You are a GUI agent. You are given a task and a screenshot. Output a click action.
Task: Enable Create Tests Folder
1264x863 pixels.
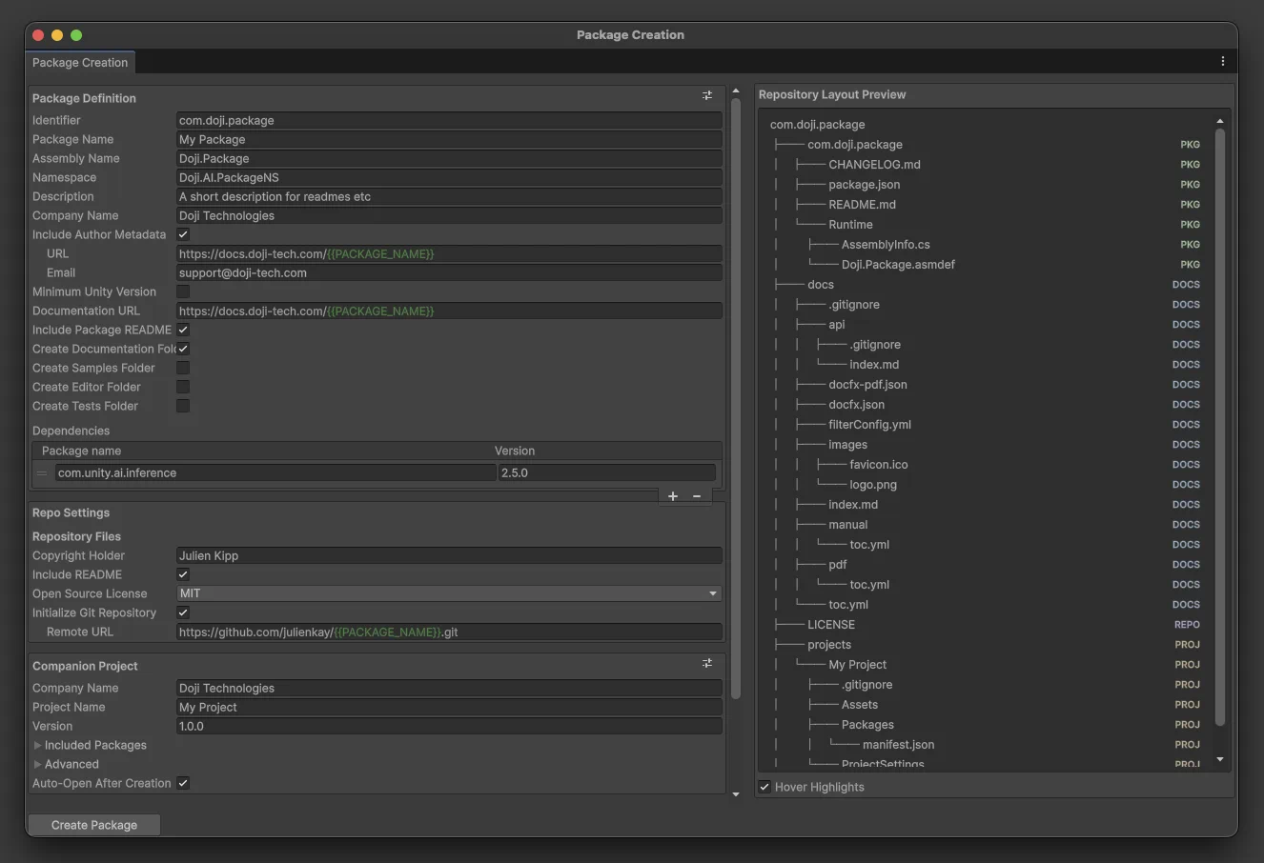183,406
